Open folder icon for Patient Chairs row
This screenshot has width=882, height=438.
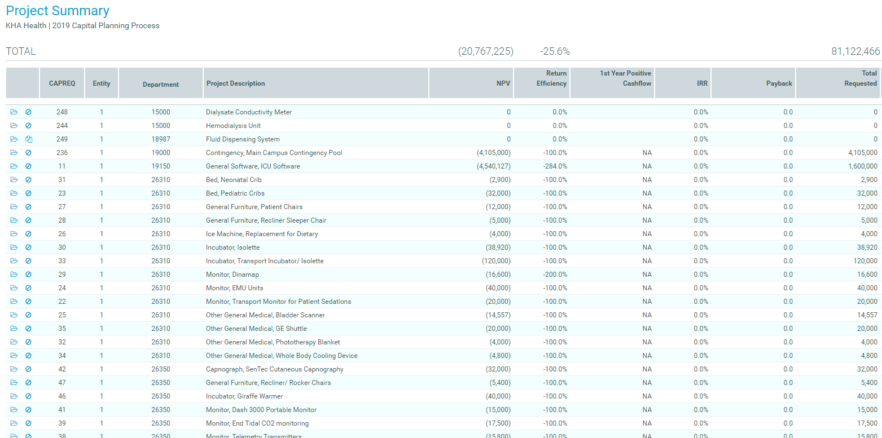coord(14,207)
